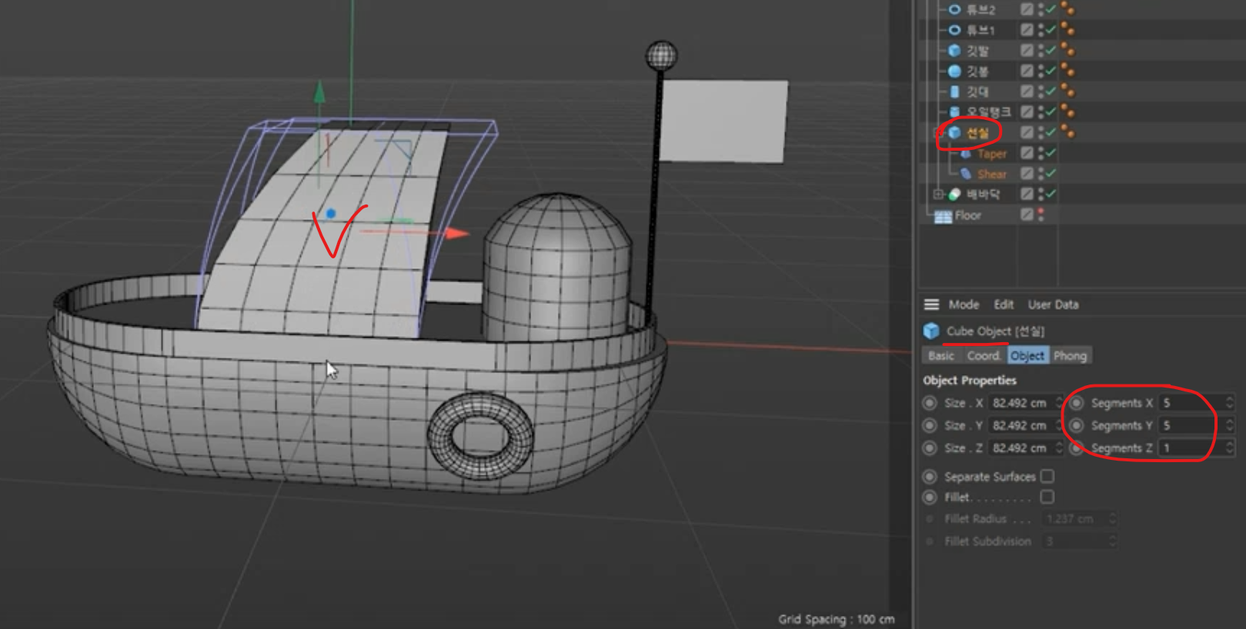Click the Size Y value stepper arrows
The width and height of the screenshot is (1246, 629).
click(x=1059, y=425)
